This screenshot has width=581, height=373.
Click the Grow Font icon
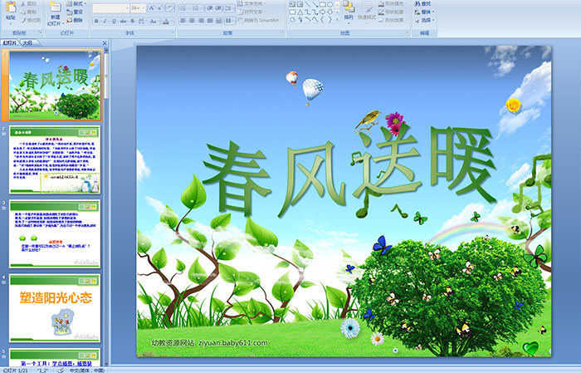(152, 8)
